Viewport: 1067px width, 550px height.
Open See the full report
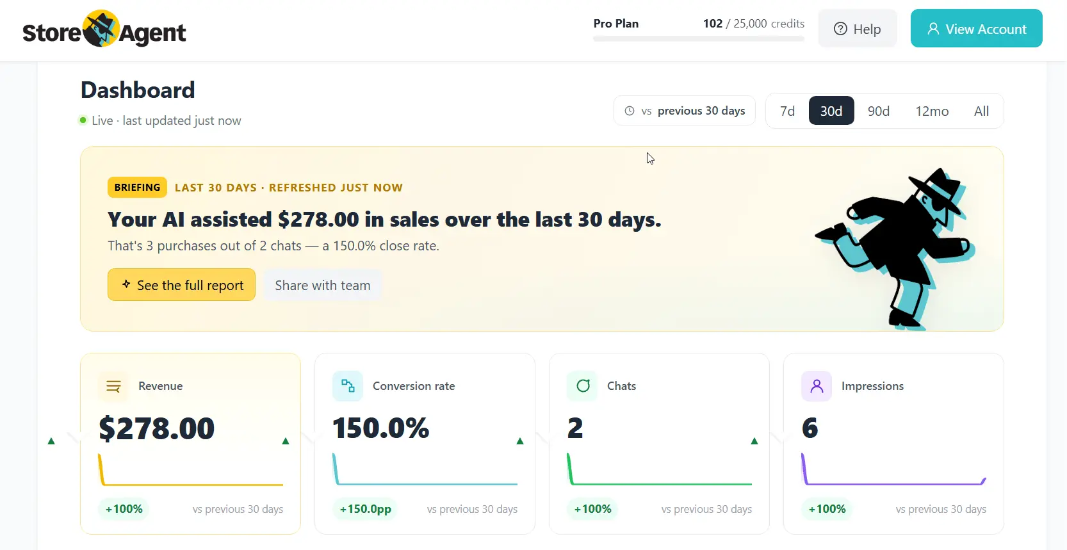coord(181,285)
